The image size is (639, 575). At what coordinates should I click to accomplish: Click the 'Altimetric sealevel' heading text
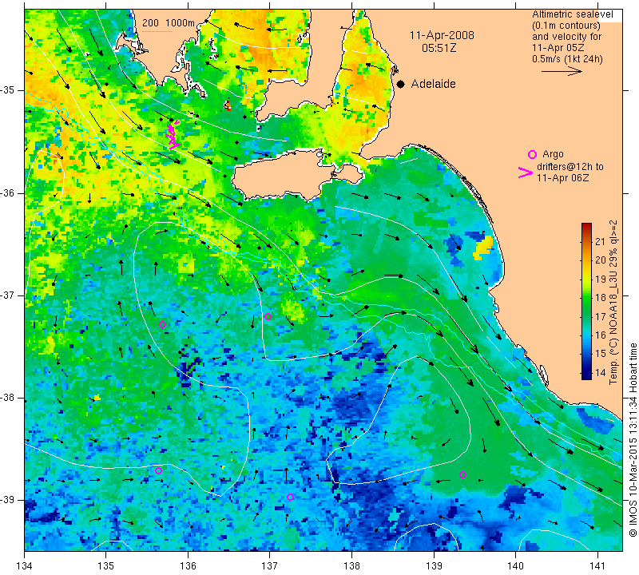pos(573,14)
